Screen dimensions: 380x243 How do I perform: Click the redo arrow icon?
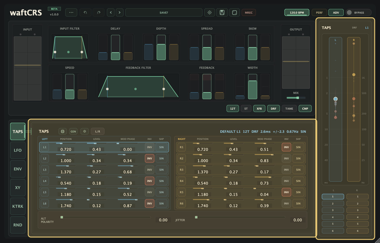coord(99,12)
